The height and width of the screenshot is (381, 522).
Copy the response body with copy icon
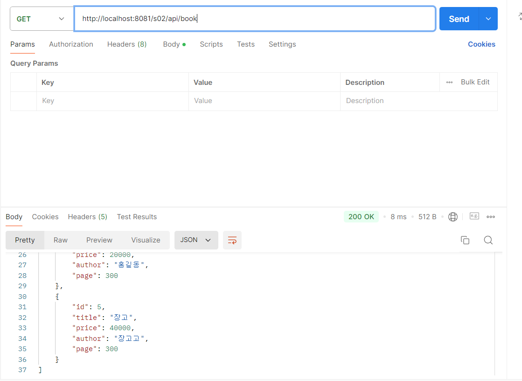tap(465, 240)
